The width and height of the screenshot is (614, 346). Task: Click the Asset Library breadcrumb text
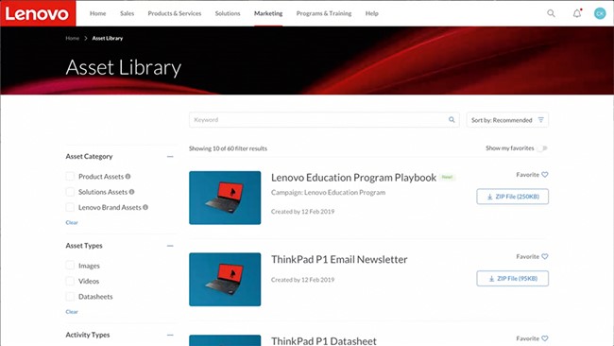pyautogui.click(x=108, y=38)
